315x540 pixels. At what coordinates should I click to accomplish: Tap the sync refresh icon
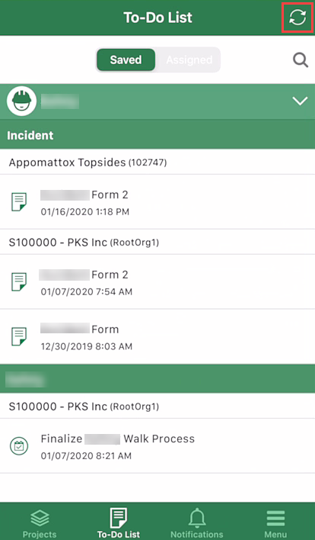[x=297, y=18]
